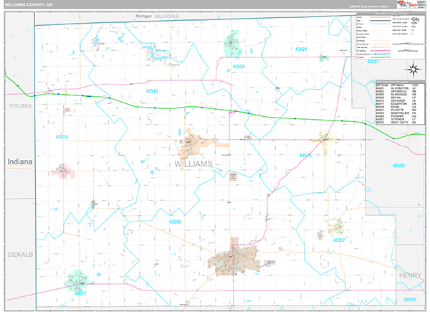Click the WILLIAMS county name label
The width and height of the screenshot is (430, 312).
[193, 164]
